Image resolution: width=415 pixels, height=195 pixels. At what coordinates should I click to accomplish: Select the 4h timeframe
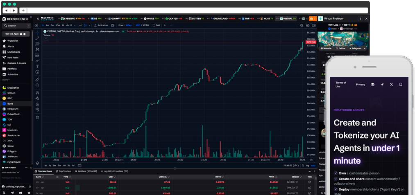tap(68, 25)
